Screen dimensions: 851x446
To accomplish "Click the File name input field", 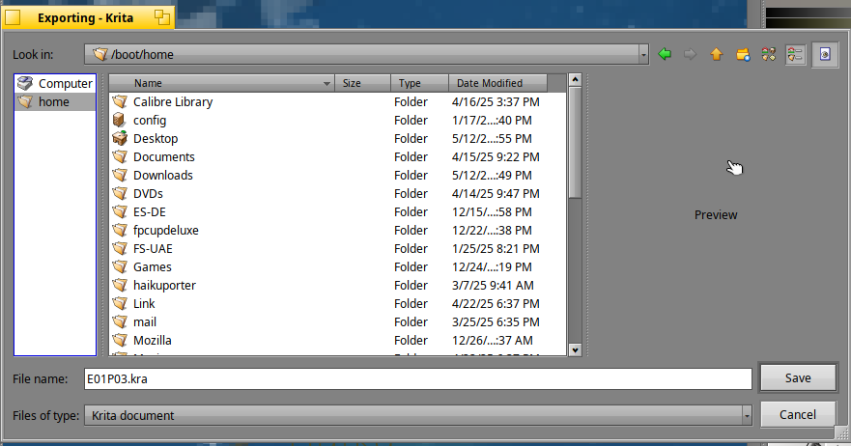I will point(418,378).
